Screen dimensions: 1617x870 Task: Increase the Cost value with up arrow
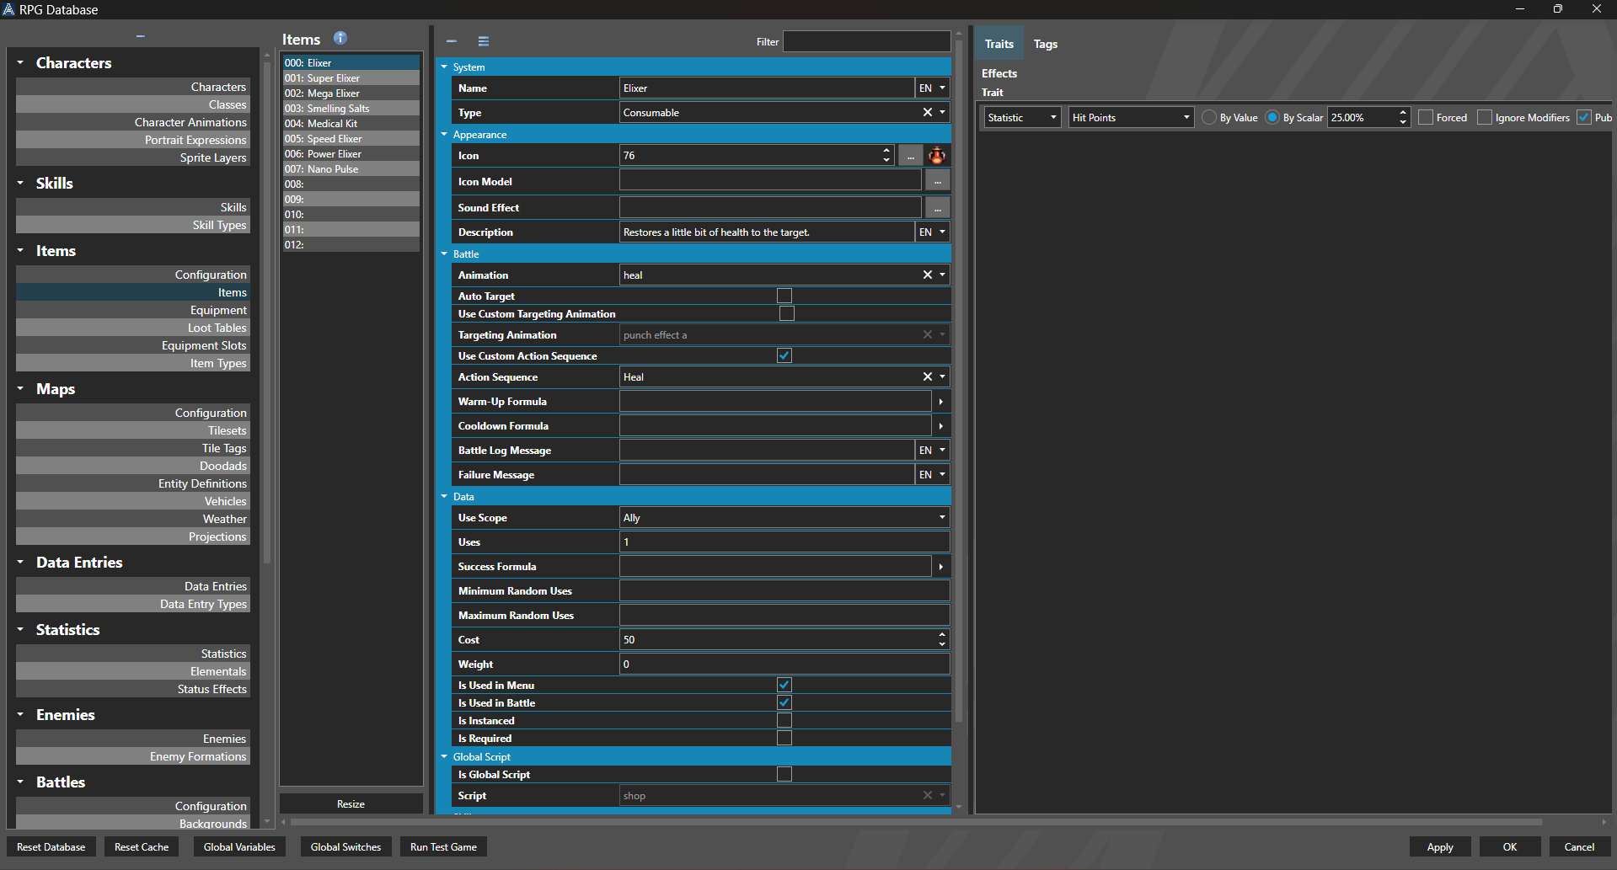coord(941,635)
